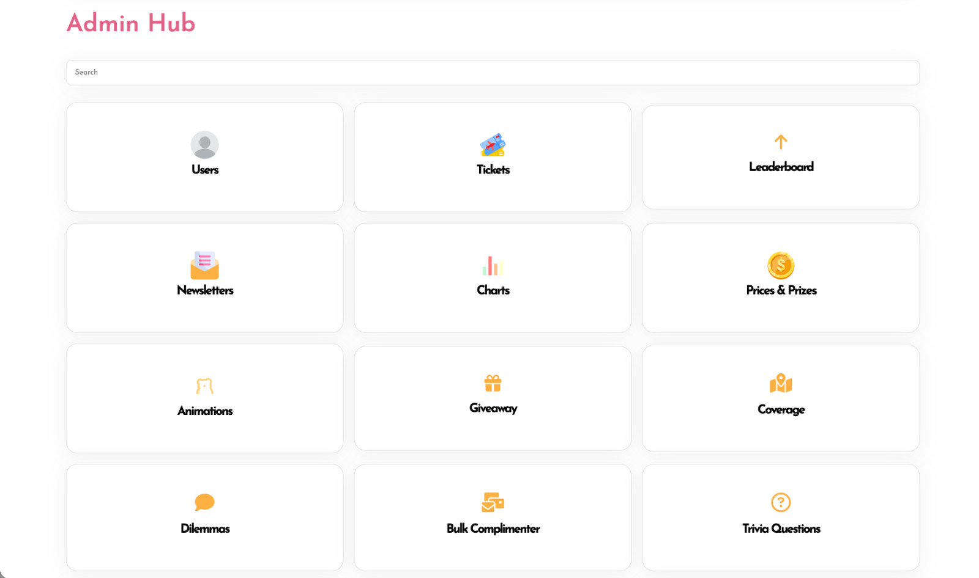Select the Newsletters label
Screen dimensions: 979x578
pos(205,290)
